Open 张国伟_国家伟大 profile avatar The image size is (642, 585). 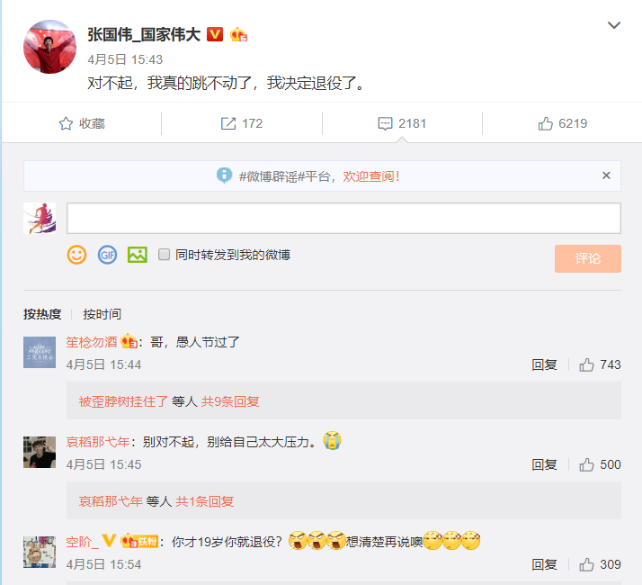pos(49,47)
